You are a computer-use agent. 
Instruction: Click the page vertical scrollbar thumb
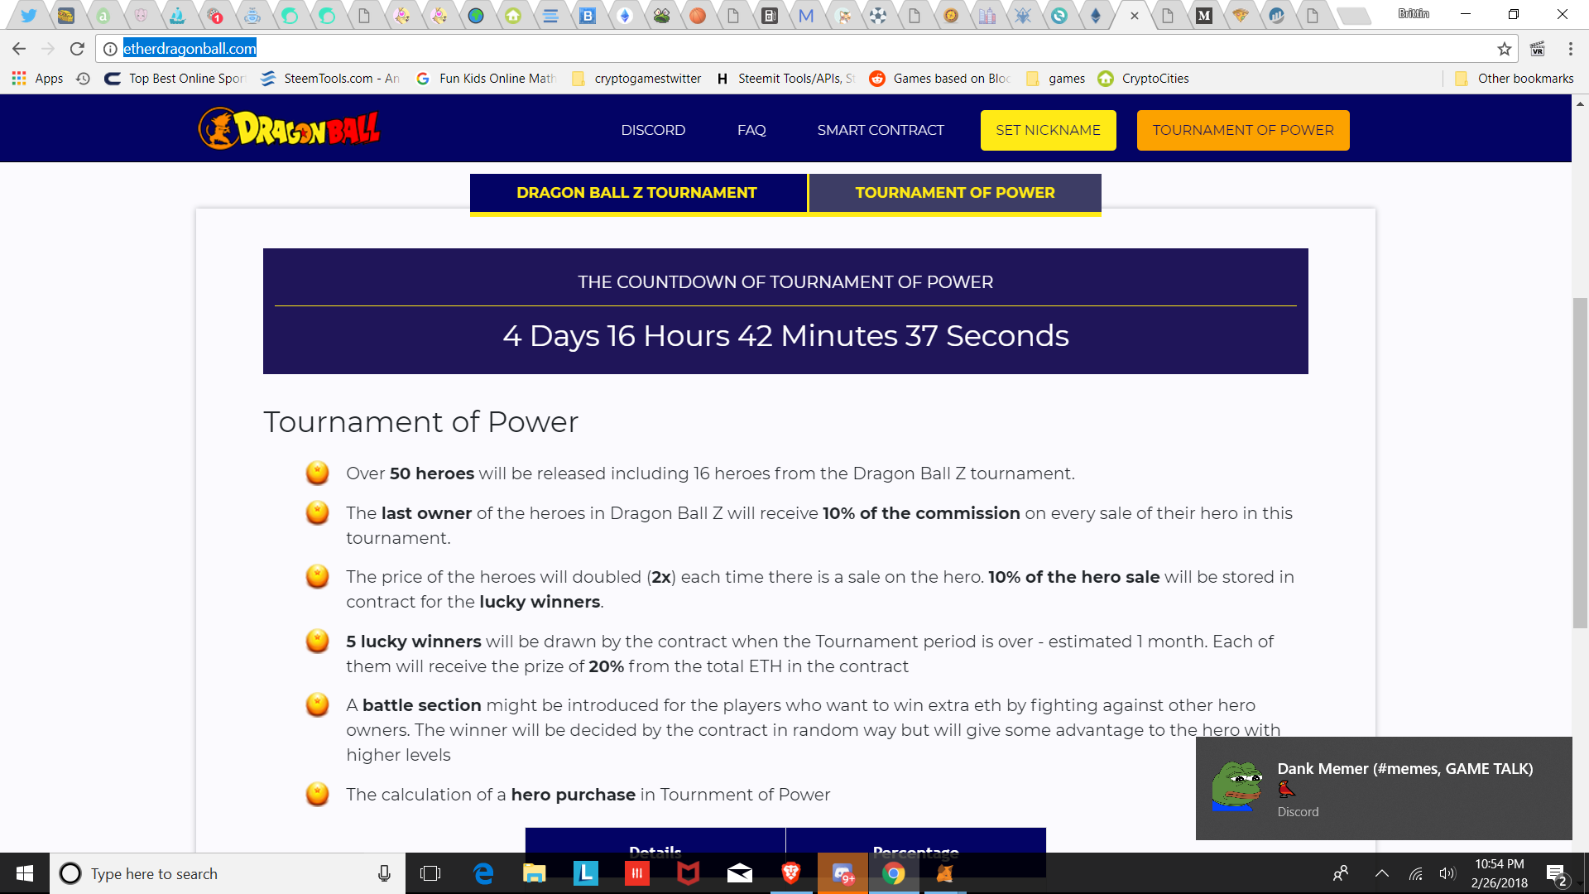pos(1580,464)
